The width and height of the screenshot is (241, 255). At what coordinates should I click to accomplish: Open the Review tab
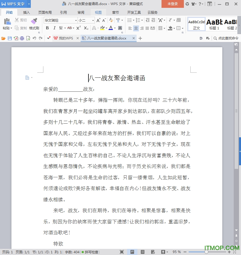[x=81, y=12]
